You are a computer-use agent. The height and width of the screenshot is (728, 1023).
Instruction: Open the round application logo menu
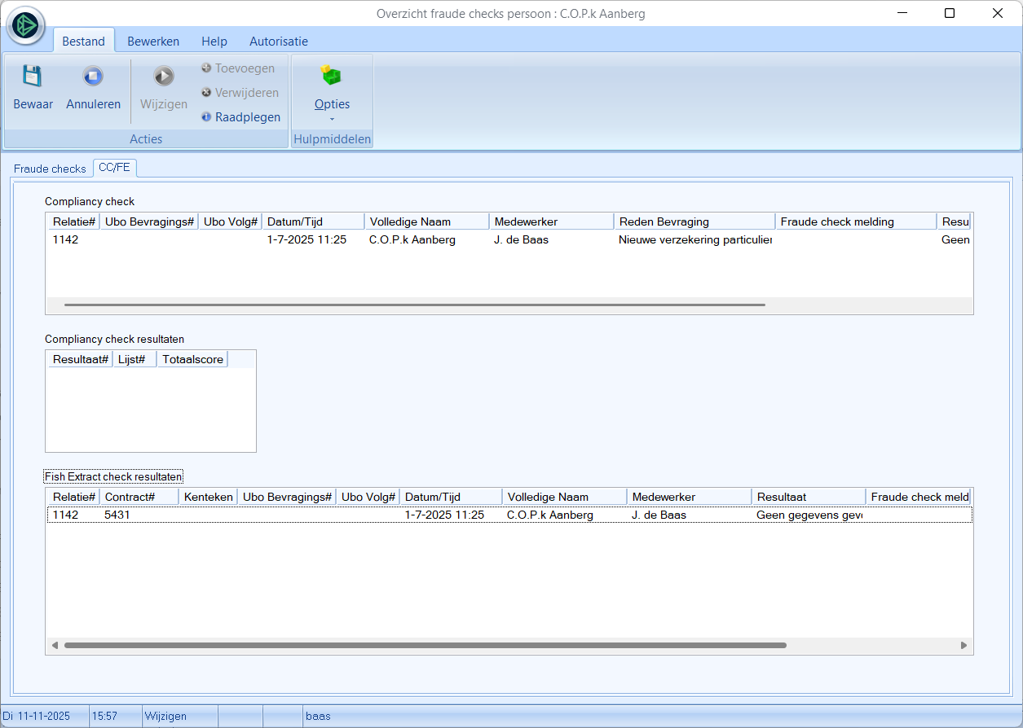pyautogui.click(x=26, y=26)
